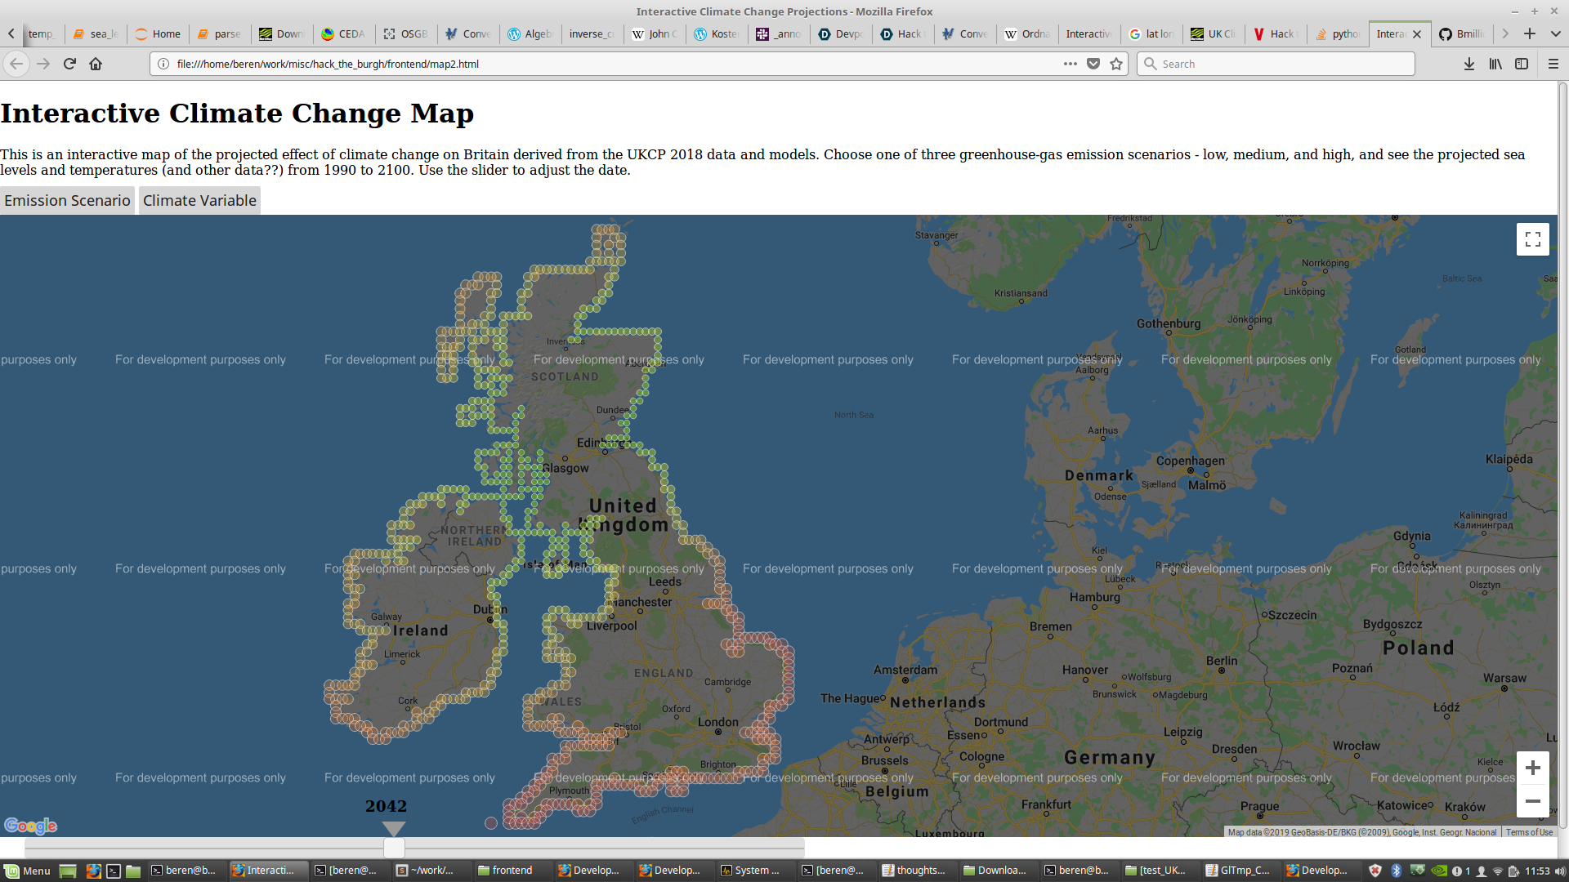Image resolution: width=1569 pixels, height=882 pixels.
Task: Bookmark this page with the star icon
Action: point(1116,64)
